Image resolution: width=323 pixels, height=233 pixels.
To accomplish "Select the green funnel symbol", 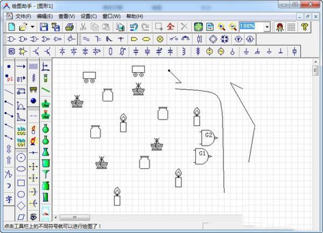I will [x=46, y=174].
